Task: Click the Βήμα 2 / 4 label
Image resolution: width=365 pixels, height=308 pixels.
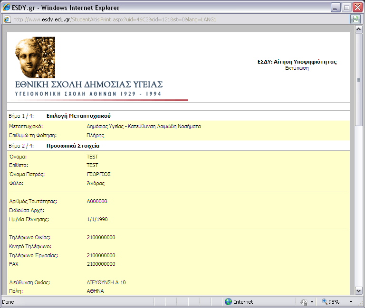Action: pos(21,146)
